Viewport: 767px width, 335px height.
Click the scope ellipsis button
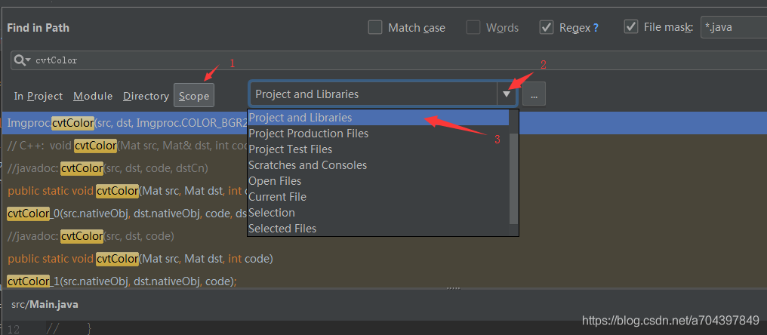(534, 94)
